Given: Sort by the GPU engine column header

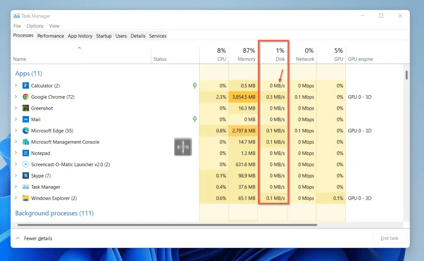Looking at the screenshot, I should (x=374, y=54).
